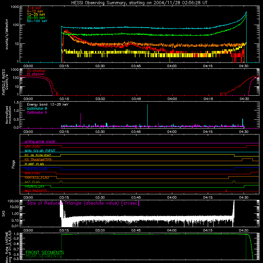This screenshot has height=263, width=263.
Task: Click the Normalized modulation axis label
Action: pos(8,115)
